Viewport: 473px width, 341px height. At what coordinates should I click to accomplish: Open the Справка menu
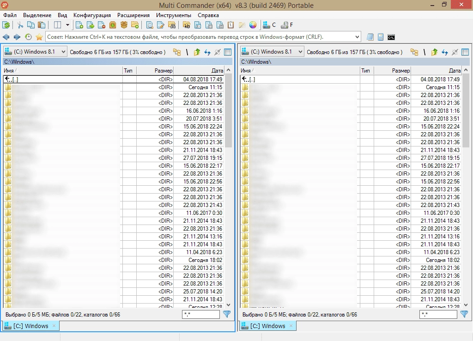[x=208, y=15]
